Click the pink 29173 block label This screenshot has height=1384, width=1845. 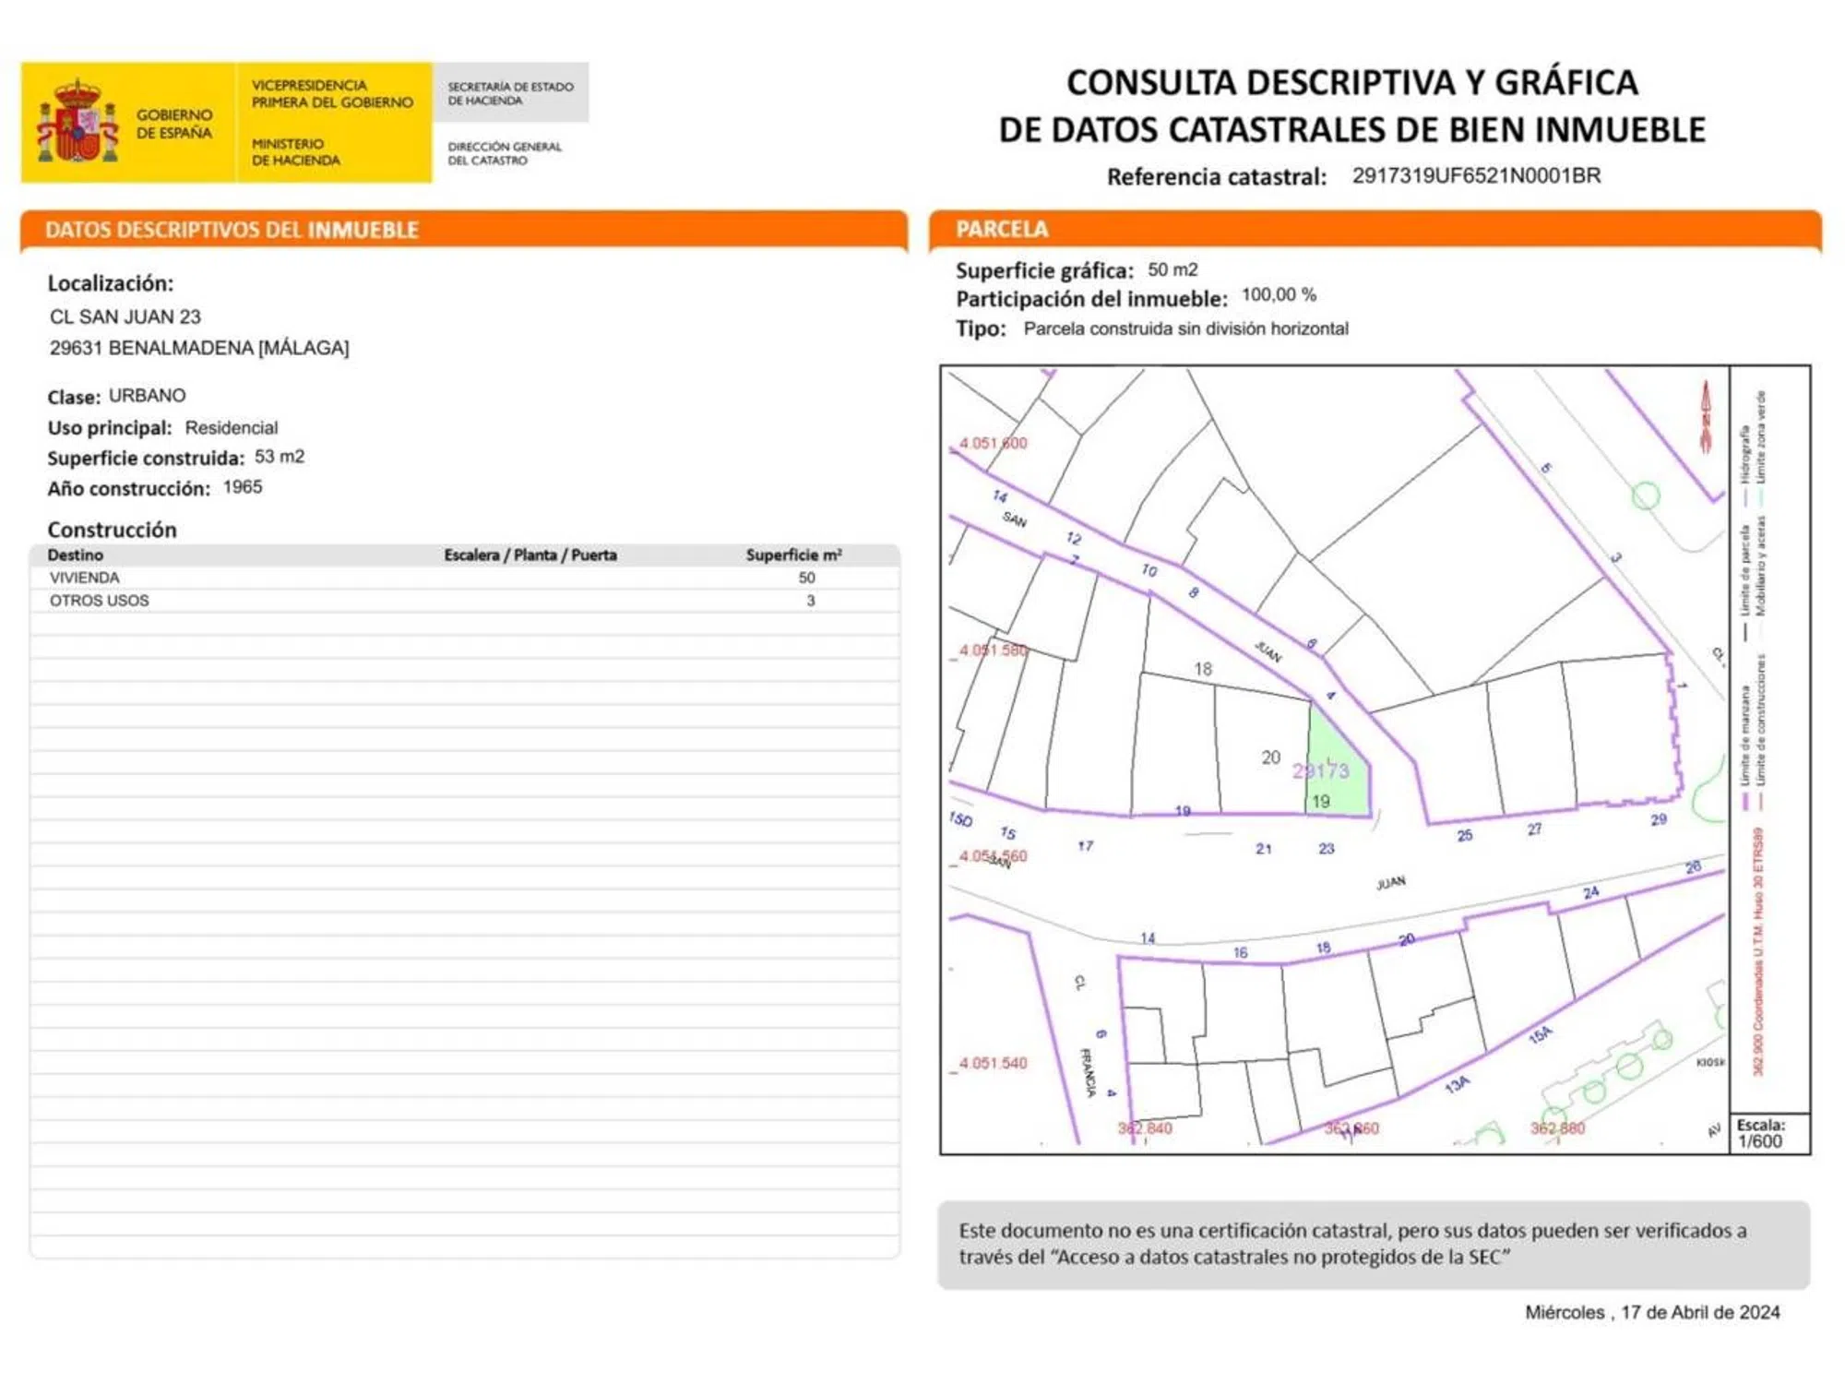pos(1320,770)
